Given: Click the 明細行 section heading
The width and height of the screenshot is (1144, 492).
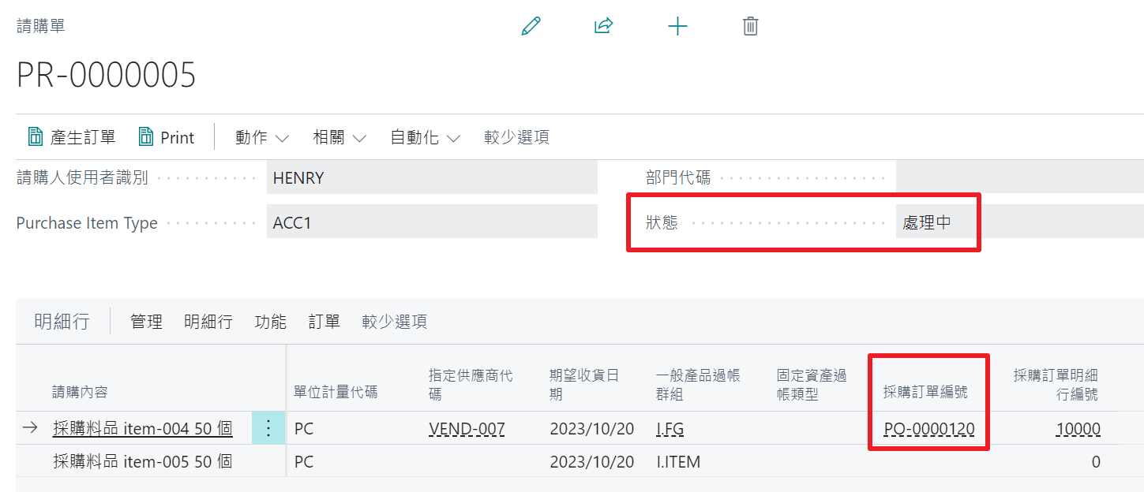Looking at the screenshot, I should pos(62,322).
